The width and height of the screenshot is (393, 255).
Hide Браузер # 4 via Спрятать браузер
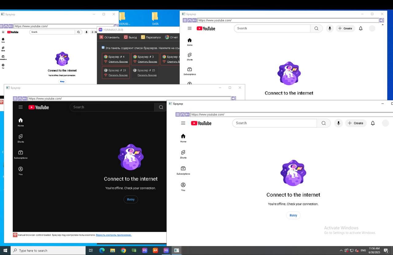point(118,62)
